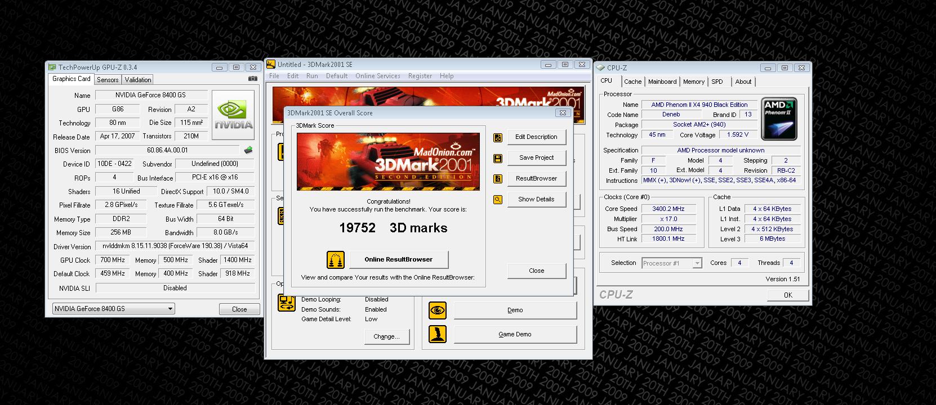Click the 19752 3D marks score text
Image resolution: width=936 pixels, height=405 pixels.
pos(393,228)
